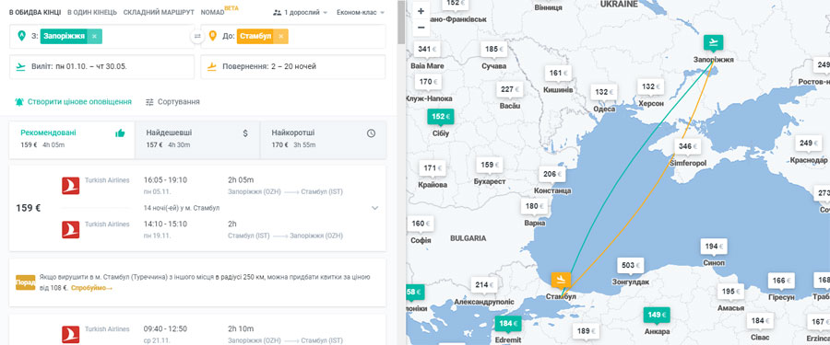The height and width of the screenshot is (345, 830).
Task: Select В обидва кінці trip type
Action: (x=35, y=12)
